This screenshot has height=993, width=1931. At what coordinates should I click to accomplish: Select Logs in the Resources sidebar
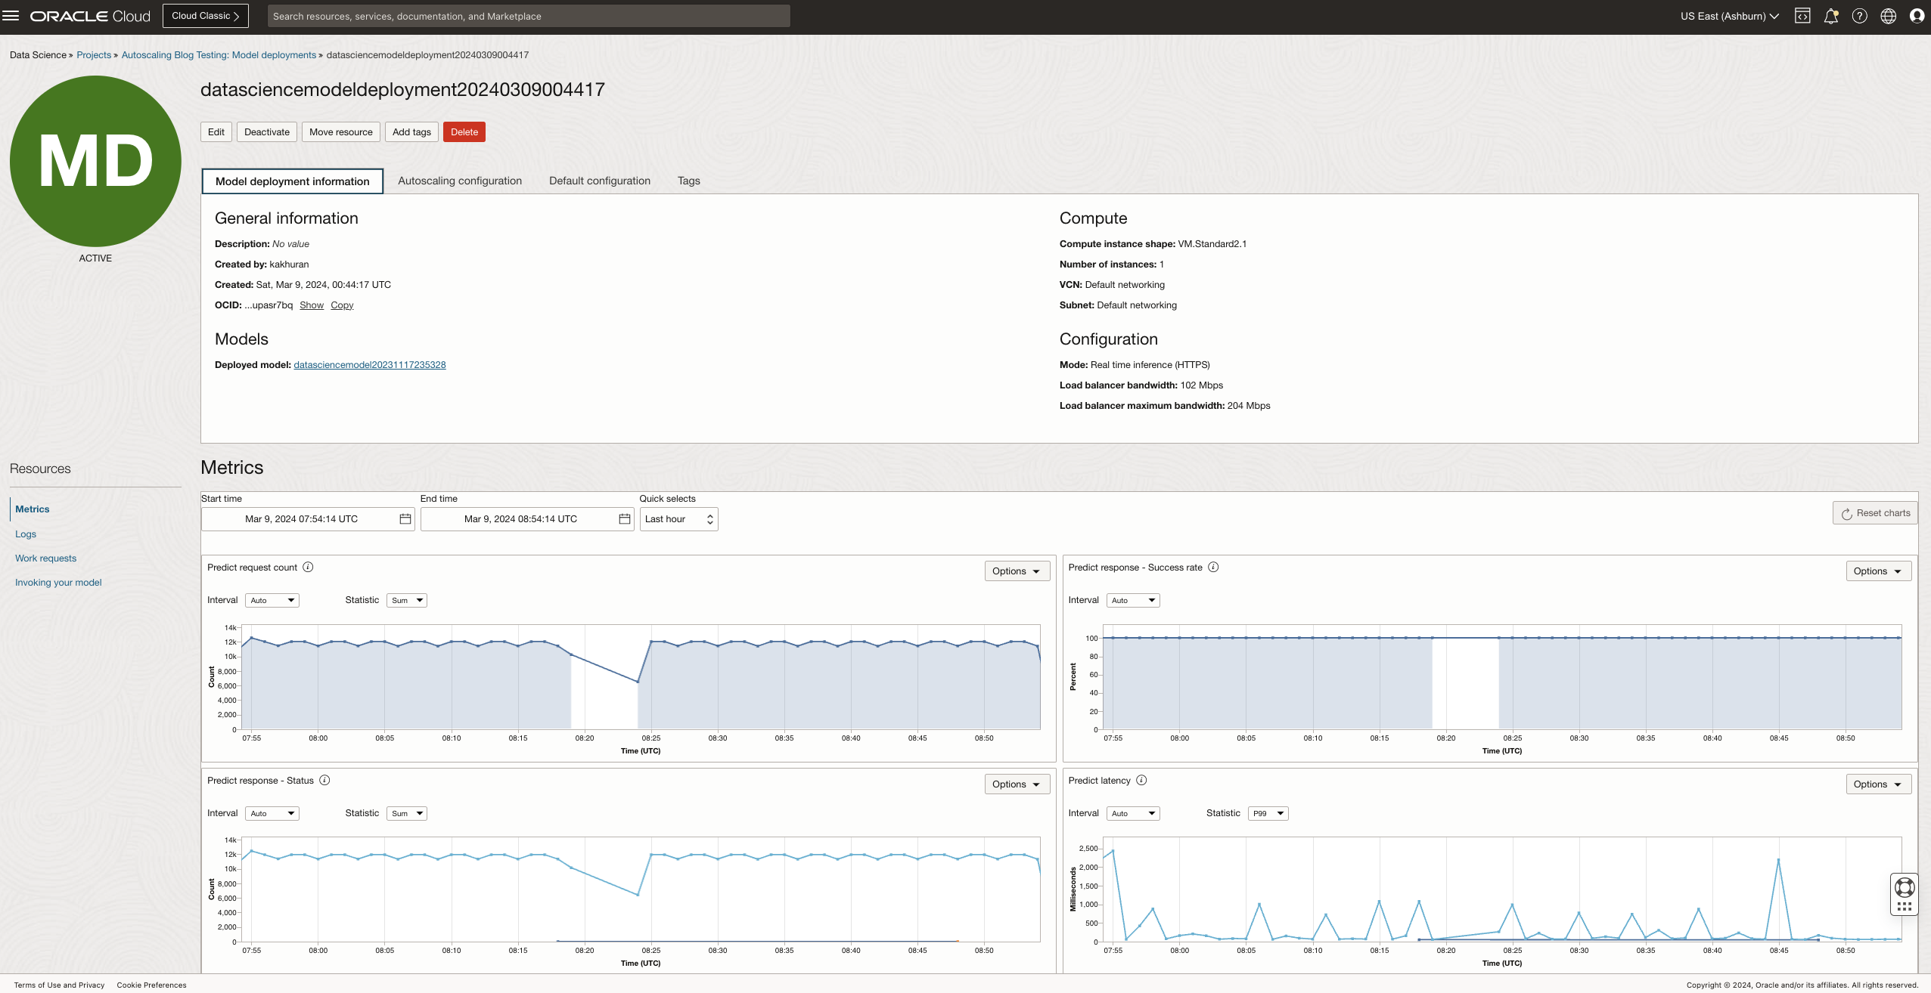pyautogui.click(x=26, y=534)
